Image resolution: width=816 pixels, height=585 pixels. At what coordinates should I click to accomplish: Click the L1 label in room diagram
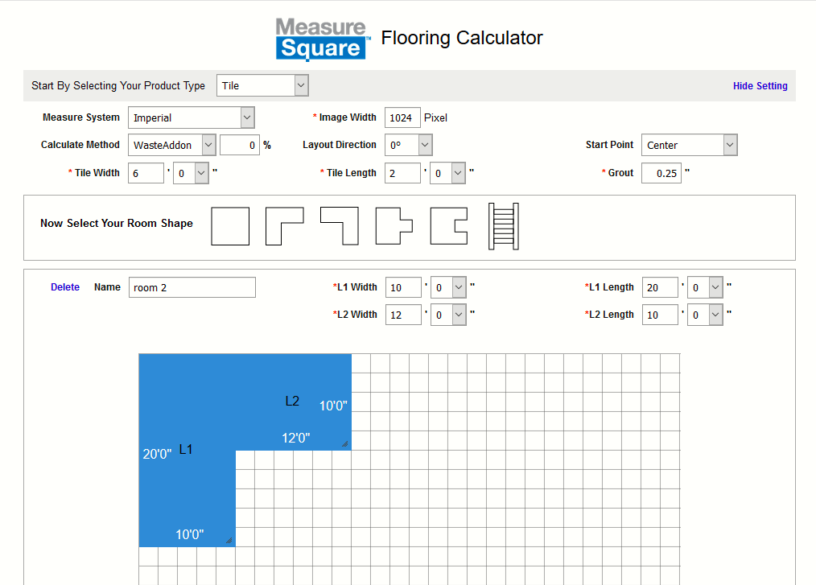(186, 449)
